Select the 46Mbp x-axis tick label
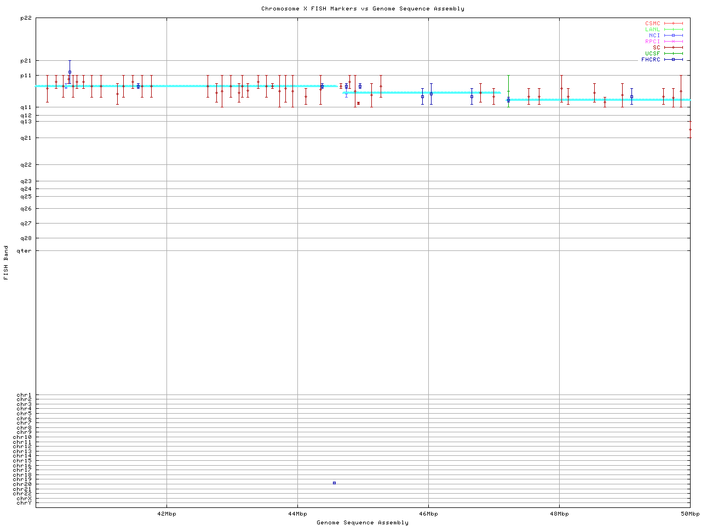Image resolution: width=701 pixels, height=526 pixels. click(x=428, y=514)
